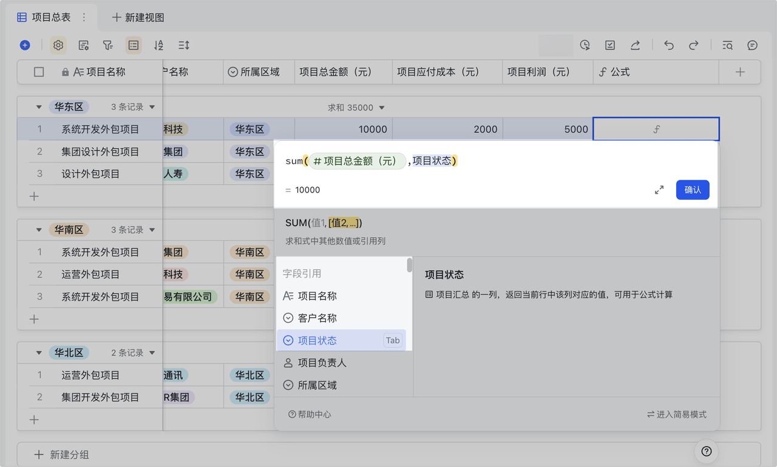Click the 华南区 group tag label
The height and width of the screenshot is (467, 777).
point(69,230)
